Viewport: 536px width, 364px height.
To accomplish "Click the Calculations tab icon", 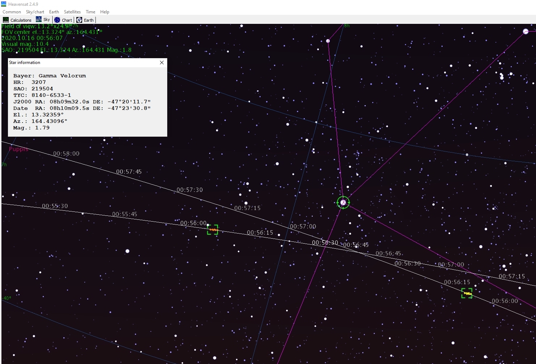I will click(x=6, y=20).
